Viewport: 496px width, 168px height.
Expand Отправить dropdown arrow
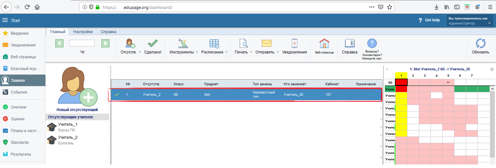(278, 52)
